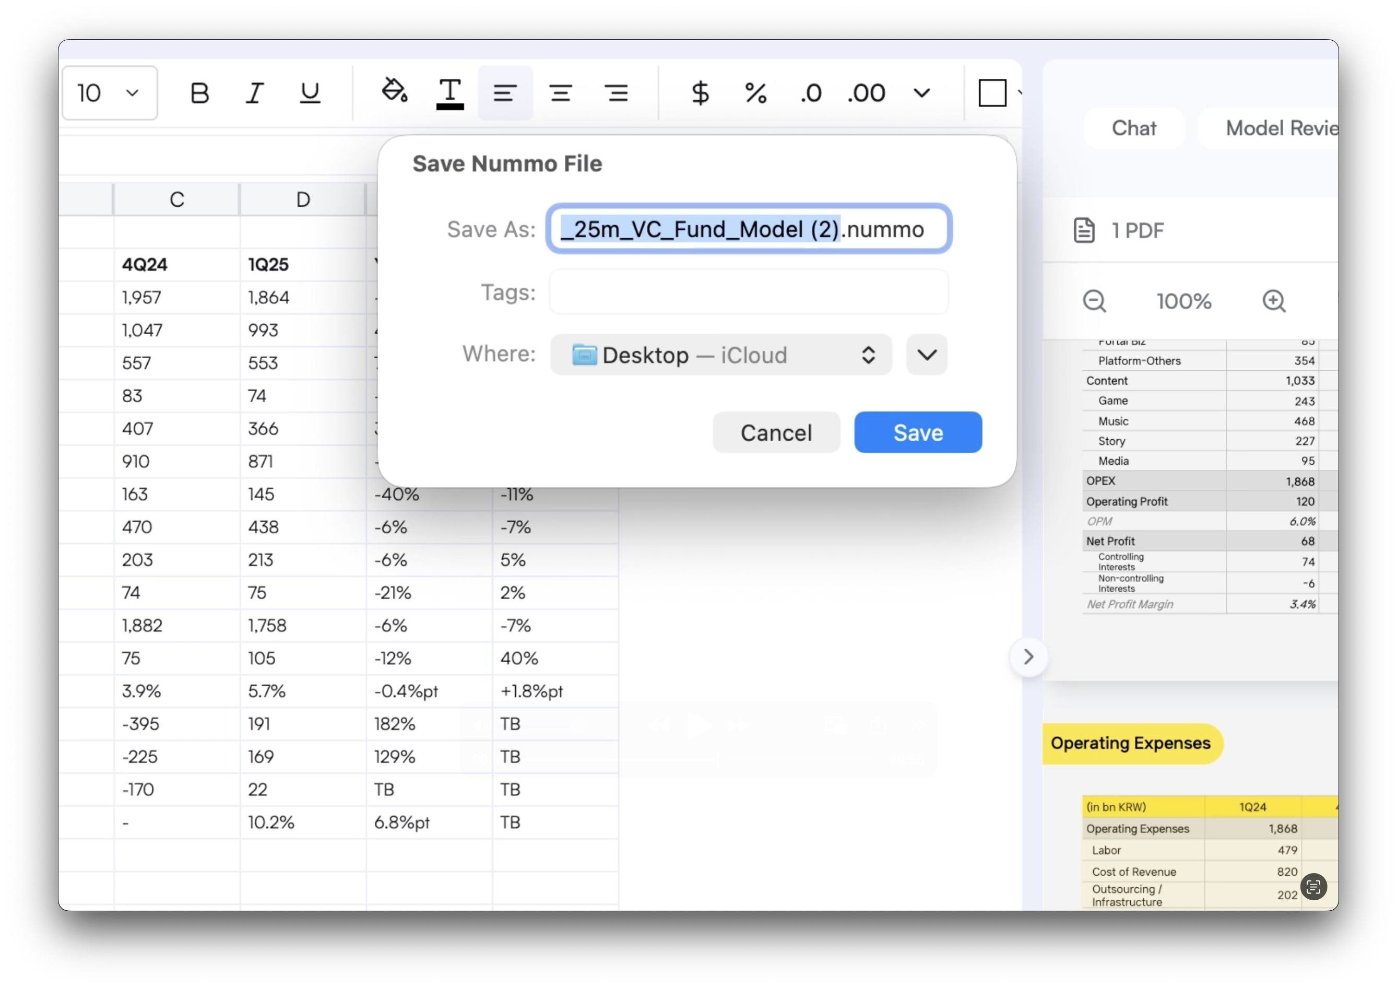Click the Save button
This screenshot has height=988, width=1397.
918,432
